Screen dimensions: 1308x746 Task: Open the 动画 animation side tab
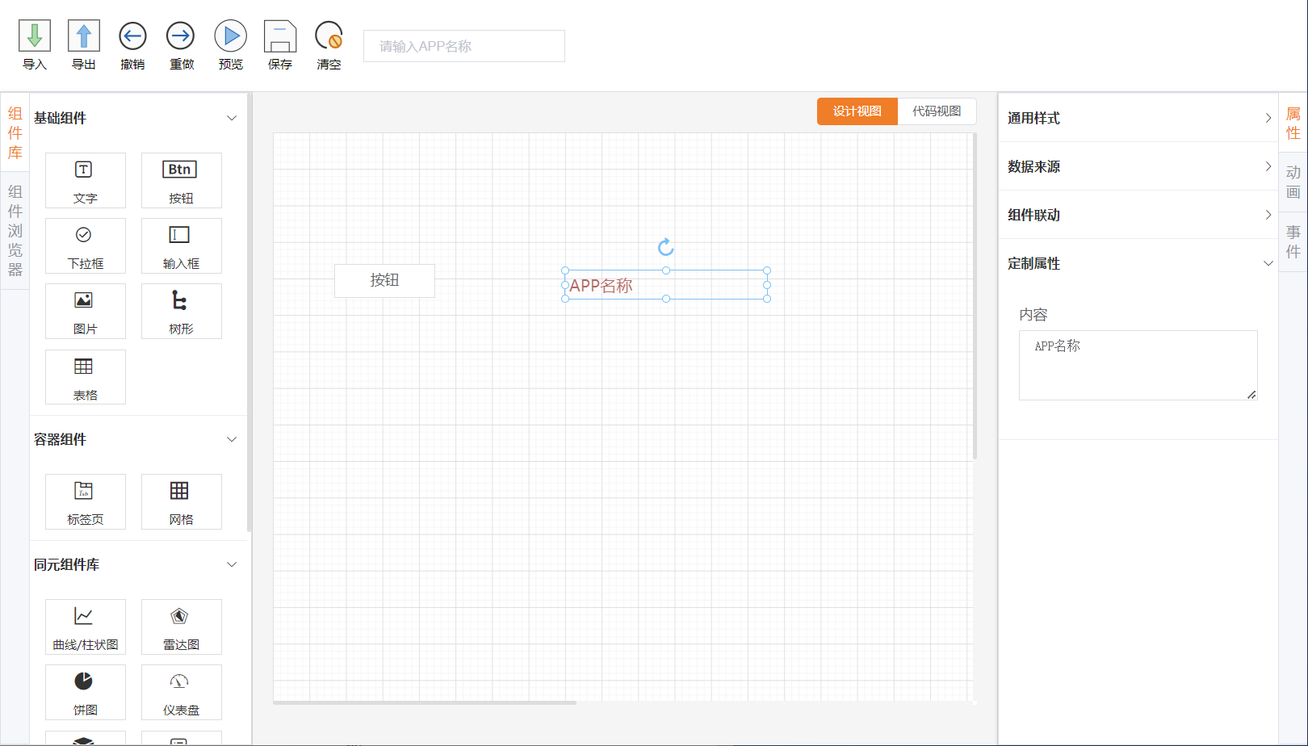pyautogui.click(x=1293, y=182)
